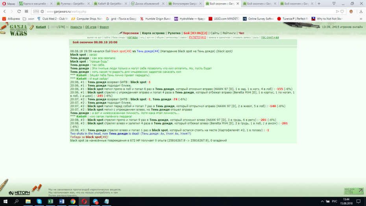Open the tab list menu icon

pos(334,4)
